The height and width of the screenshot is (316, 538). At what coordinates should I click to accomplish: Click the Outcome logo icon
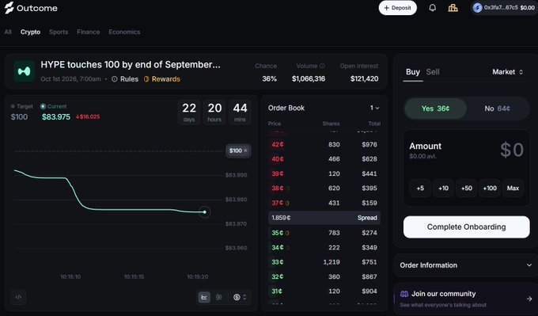click(9, 8)
